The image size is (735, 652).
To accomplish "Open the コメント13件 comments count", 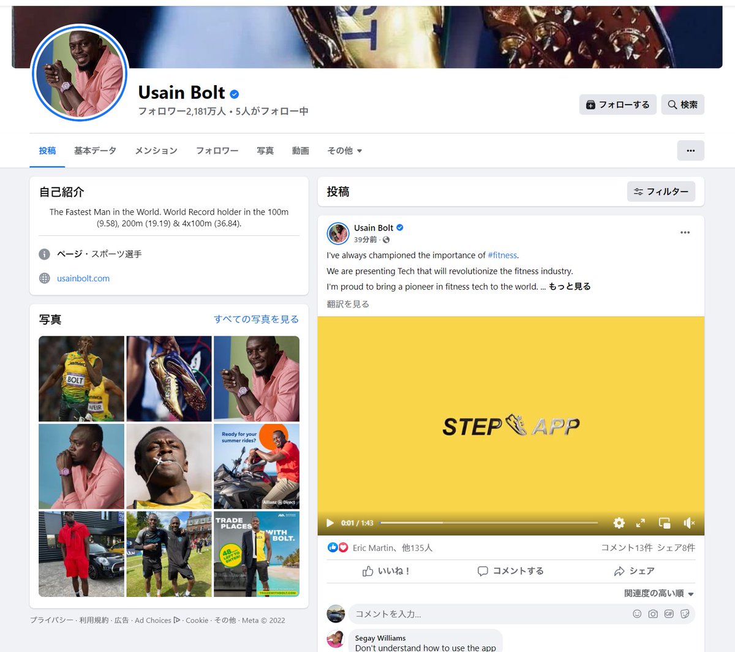I will [627, 548].
